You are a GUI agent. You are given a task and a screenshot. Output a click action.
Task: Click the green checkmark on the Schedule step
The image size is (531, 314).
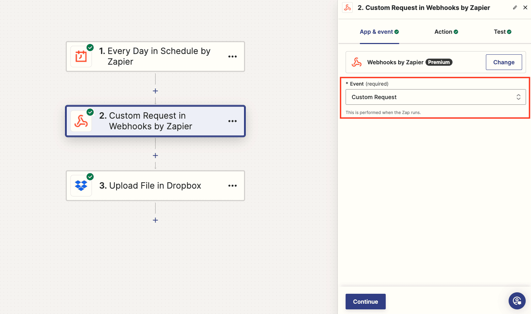tap(90, 48)
